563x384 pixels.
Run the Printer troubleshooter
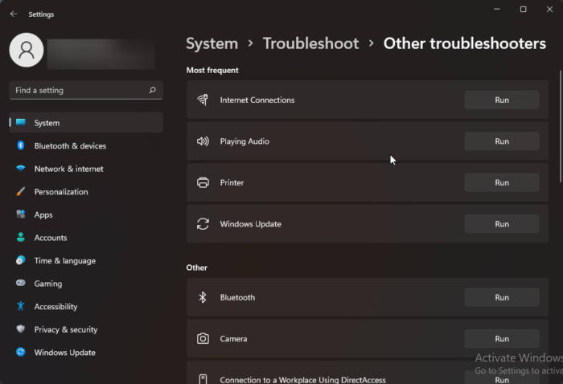(x=502, y=182)
